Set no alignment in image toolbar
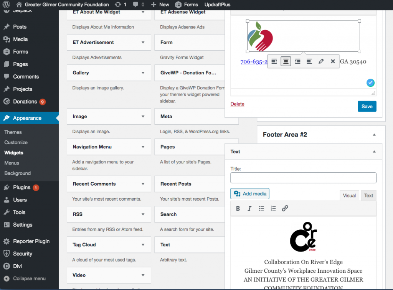The image size is (393, 290). (x=309, y=61)
